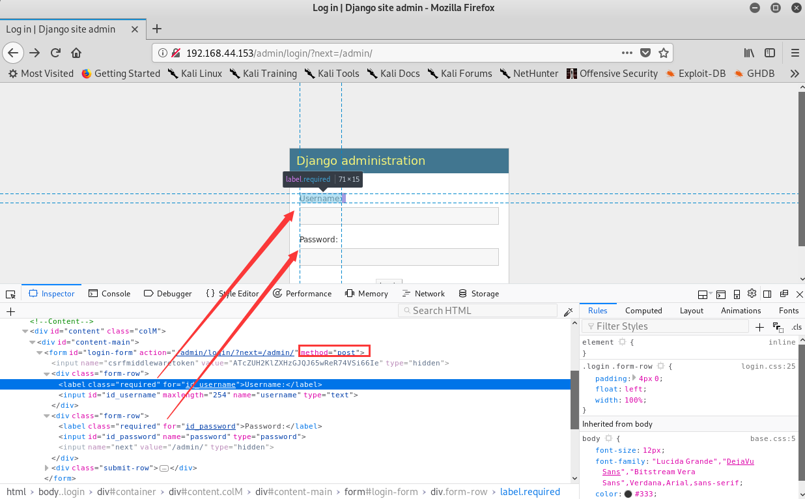Switch to Layout sidebar tab
The width and height of the screenshot is (805, 499).
click(x=692, y=311)
